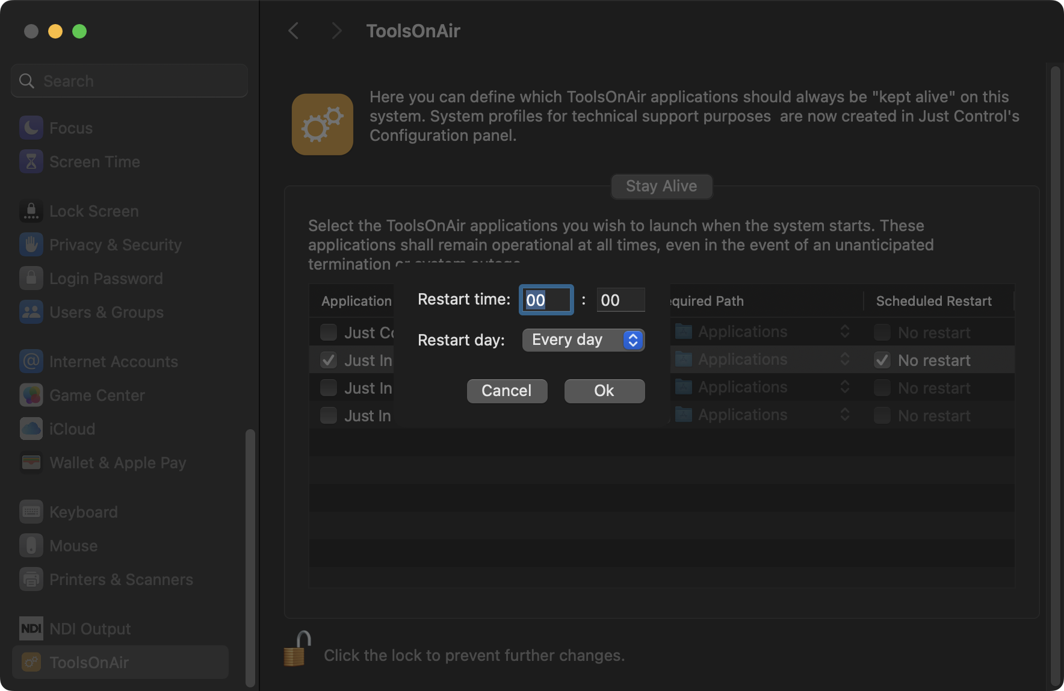The width and height of the screenshot is (1064, 691).
Task: Toggle the checked No restart checkbox
Action: click(x=882, y=360)
